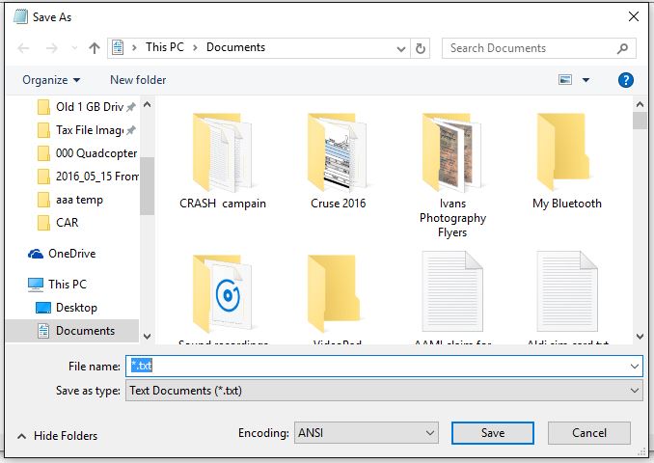
Task: Click the Up one level arrow
Action: pyautogui.click(x=95, y=47)
